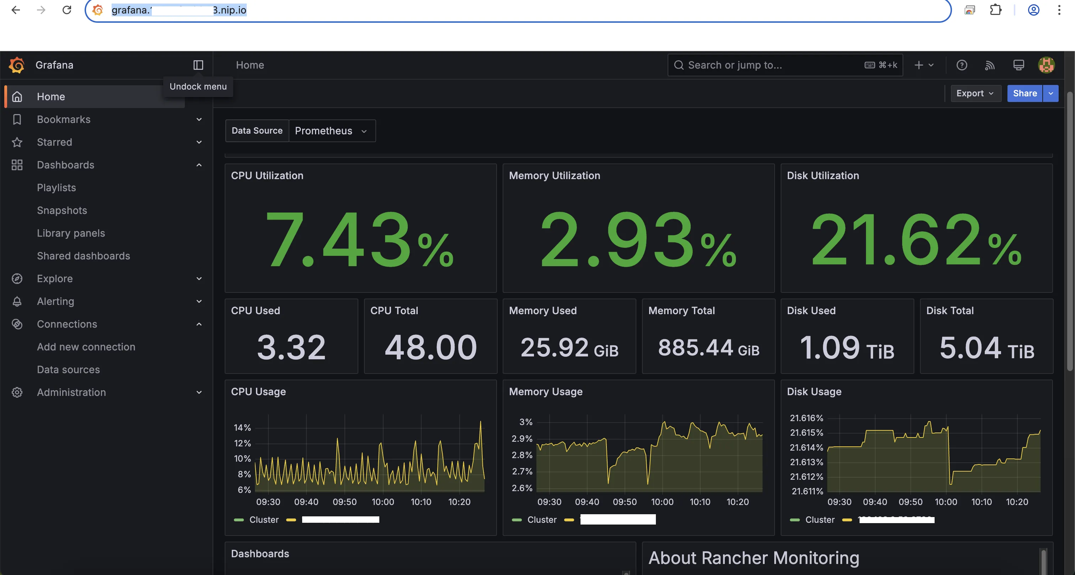Collapse the Dashboards section chevron
1075x575 pixels.
pos(199,165)
